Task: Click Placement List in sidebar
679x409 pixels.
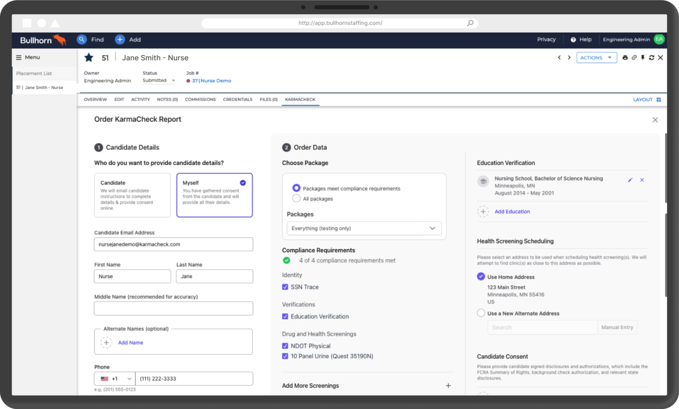Action: [34, 73]
